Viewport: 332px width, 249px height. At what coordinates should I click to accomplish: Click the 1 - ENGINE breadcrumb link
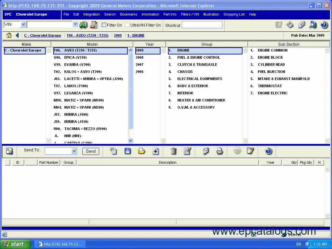pos(136,35)
